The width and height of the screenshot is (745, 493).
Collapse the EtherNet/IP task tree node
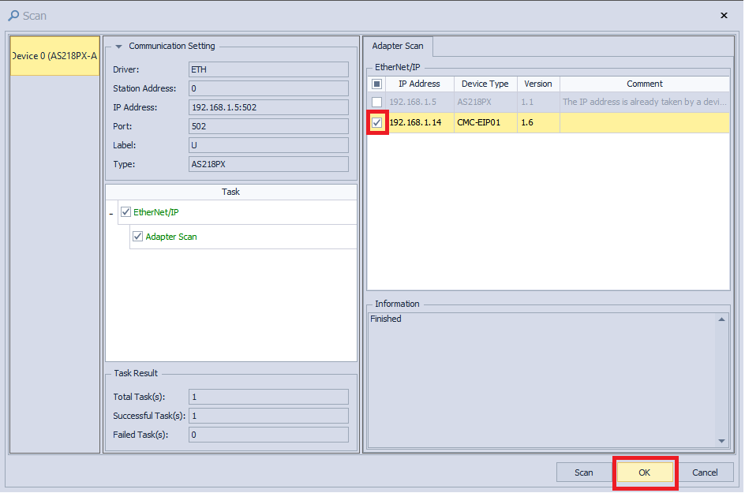click(x=111, y=213)
